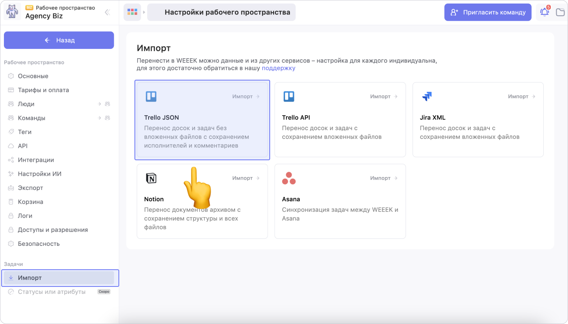Go to Интеграции section
The image size is (568, 324).
[x=36, y=160]
